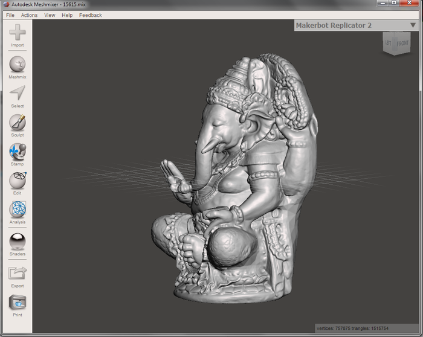
Task: Click the FRONT face of view cube
Action: coord(402,43)
